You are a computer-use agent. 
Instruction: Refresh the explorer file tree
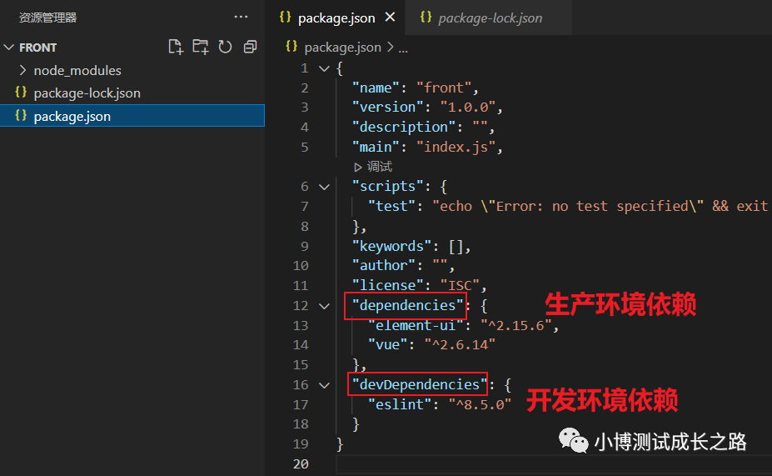click(225, 47)
